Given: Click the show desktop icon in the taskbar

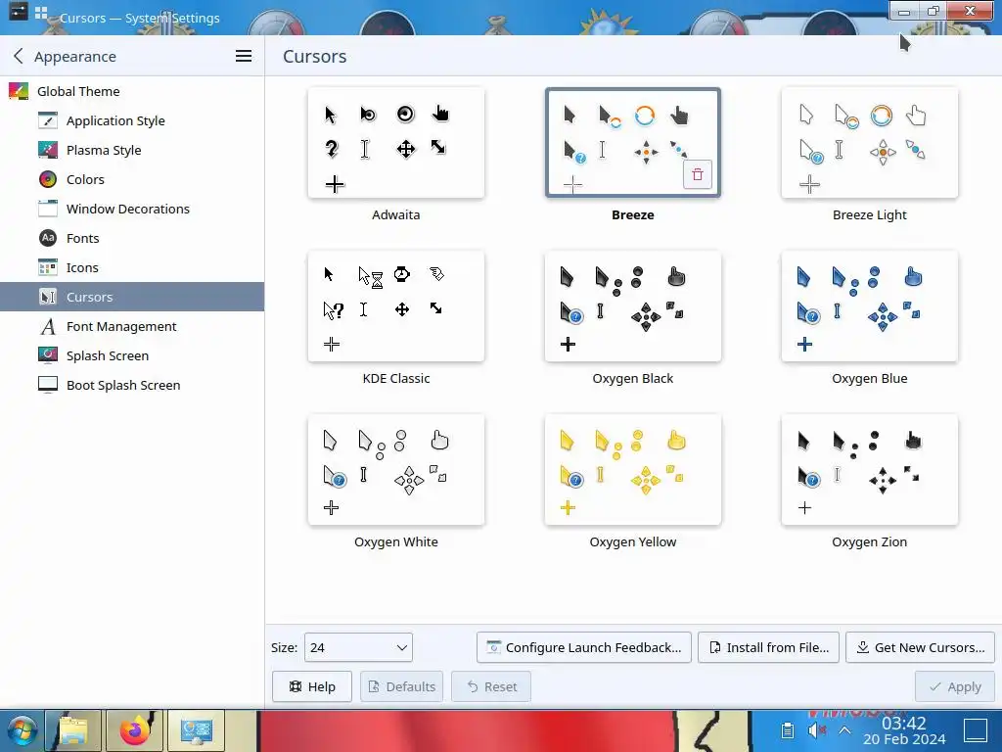Looking at the screenshot, I should pos(976,730).
